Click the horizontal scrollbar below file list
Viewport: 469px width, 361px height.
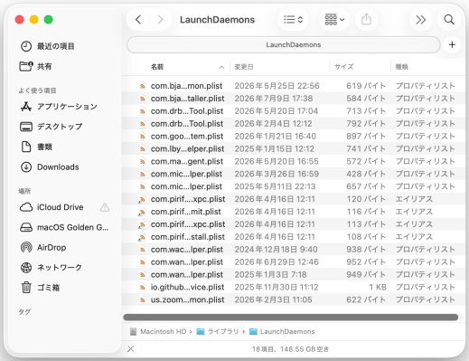(x=291, y=318)
